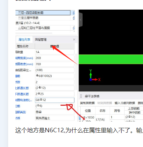The image size is (143, 147).
Task: Click the 位置 column header
Action: [88, 111]
